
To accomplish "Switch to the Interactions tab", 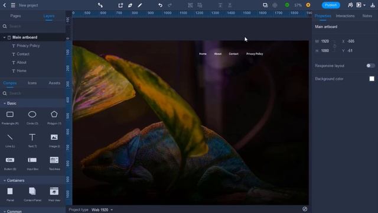I will [x=345, y=16].
